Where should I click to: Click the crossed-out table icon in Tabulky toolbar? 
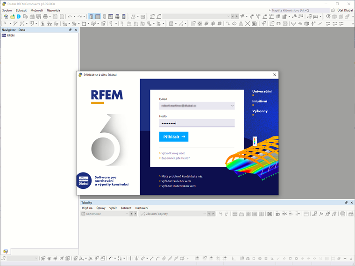[x=270, y=214]
